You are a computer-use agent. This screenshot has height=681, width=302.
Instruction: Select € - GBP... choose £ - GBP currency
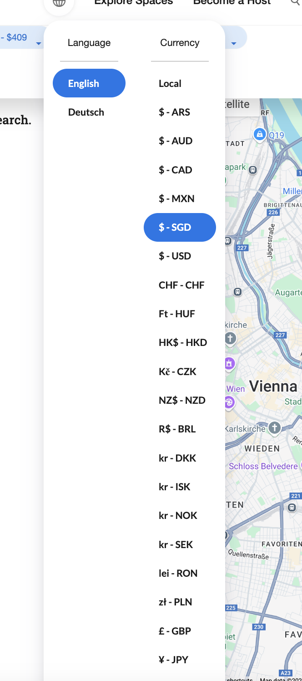(175, 631)
